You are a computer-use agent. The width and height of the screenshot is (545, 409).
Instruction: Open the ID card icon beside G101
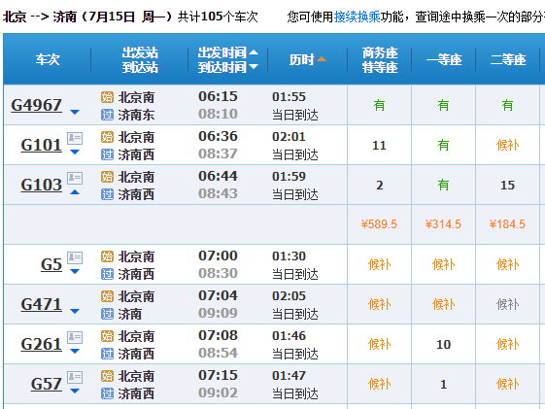coord(75,138)
